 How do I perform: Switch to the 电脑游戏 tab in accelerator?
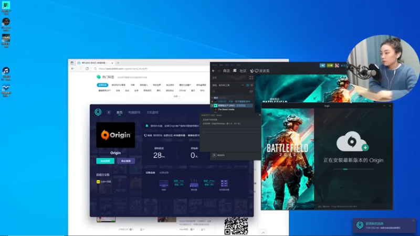point(134,112)
